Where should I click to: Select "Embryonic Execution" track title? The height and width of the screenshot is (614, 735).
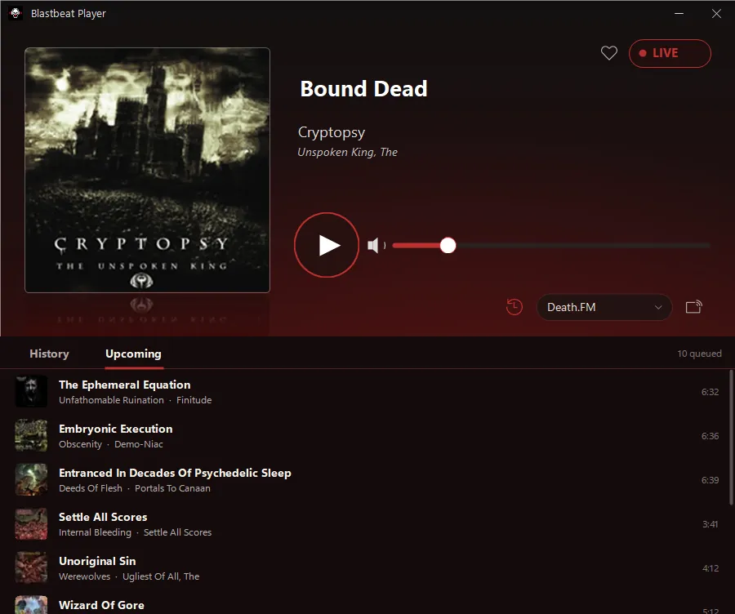tap(116, 429)
